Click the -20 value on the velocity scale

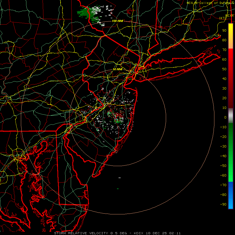223,137
